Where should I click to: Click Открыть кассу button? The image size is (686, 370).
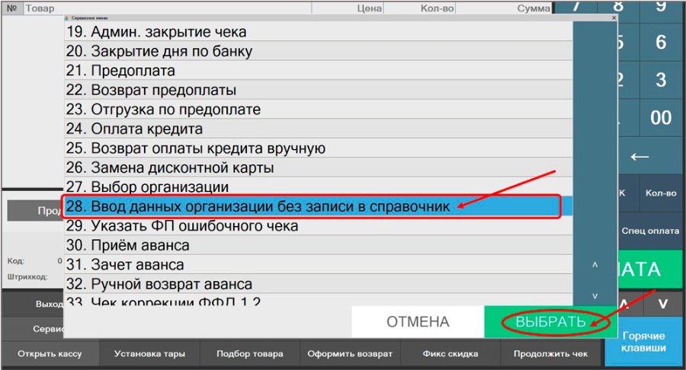(50, 354)
